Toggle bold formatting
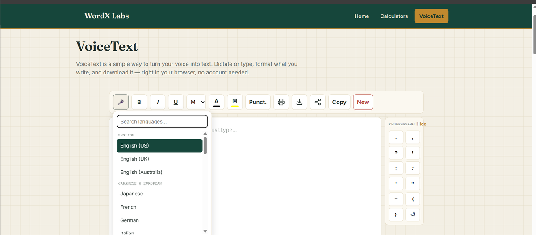 (139, 102)
